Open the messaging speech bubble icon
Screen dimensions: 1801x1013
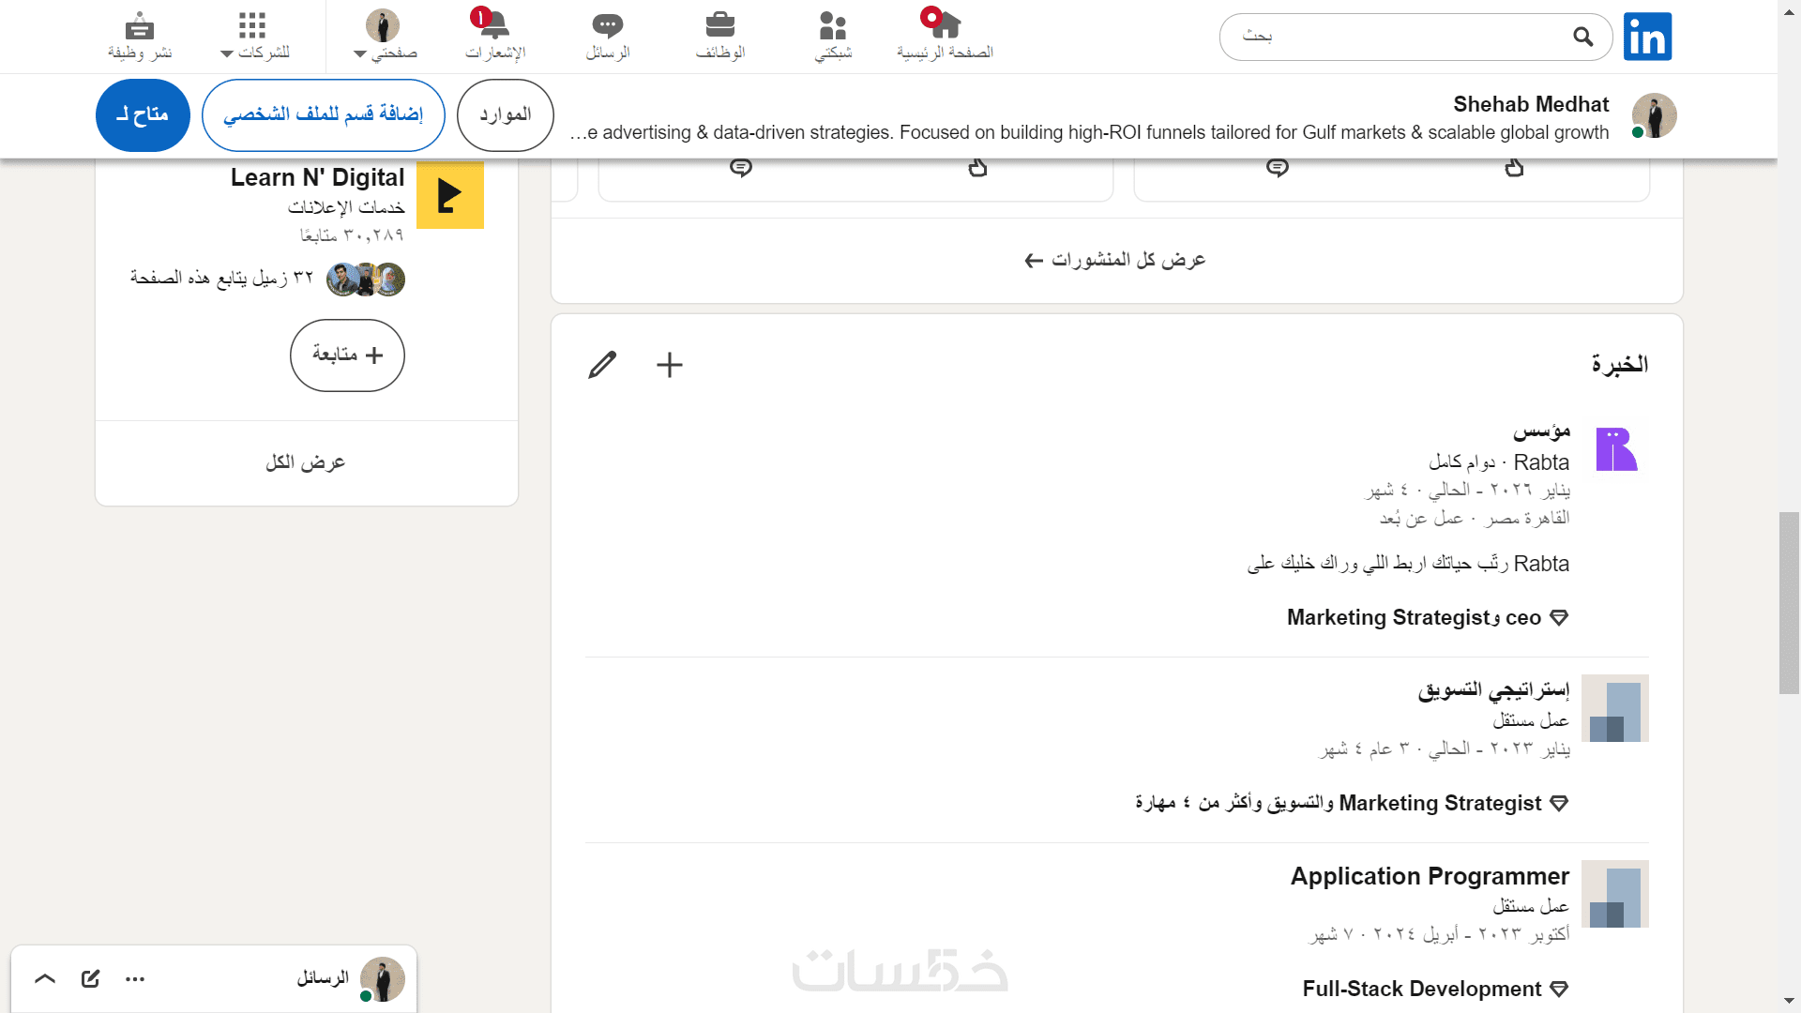607,25
